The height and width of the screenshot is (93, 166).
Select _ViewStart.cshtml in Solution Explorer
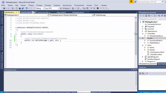tap(156, 55)
